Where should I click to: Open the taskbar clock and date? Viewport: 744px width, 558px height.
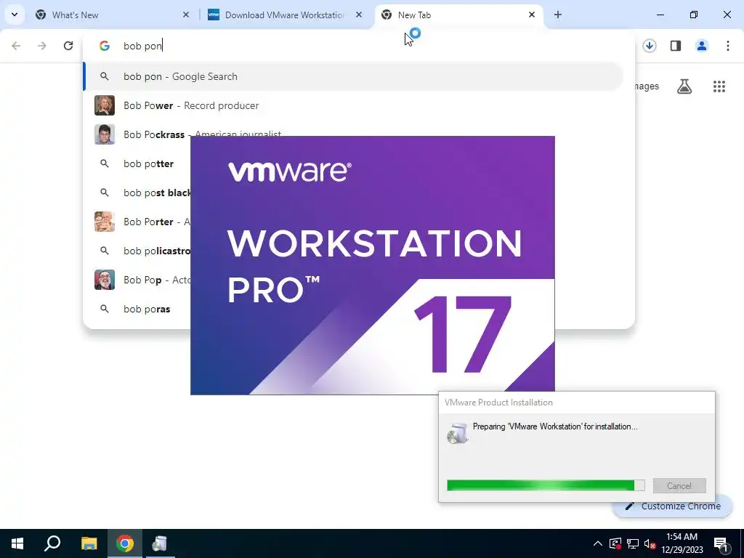682,543
